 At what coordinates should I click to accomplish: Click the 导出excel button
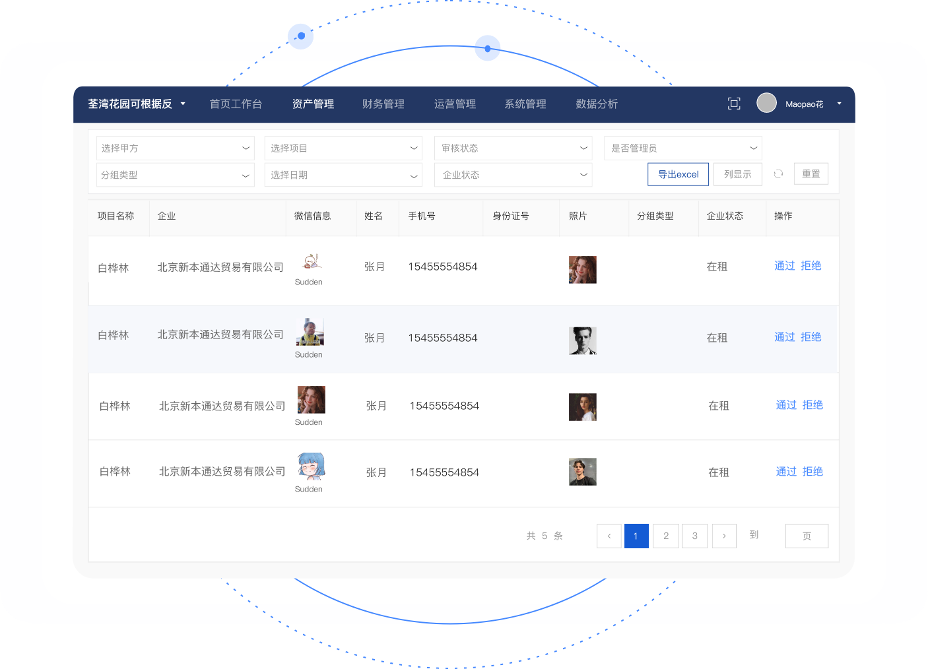pyautogui.click(x=678, y=174)
